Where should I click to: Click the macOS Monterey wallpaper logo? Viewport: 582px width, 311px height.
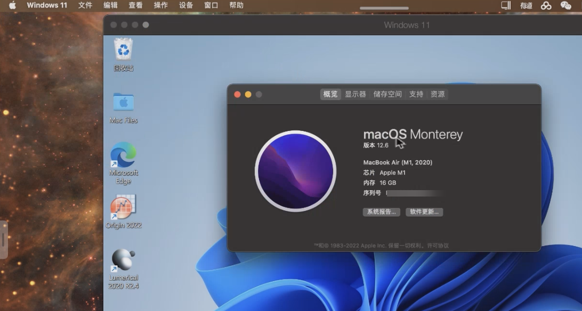[x=295, y=171]
